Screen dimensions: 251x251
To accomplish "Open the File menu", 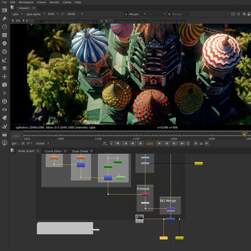I will [4, 2].
